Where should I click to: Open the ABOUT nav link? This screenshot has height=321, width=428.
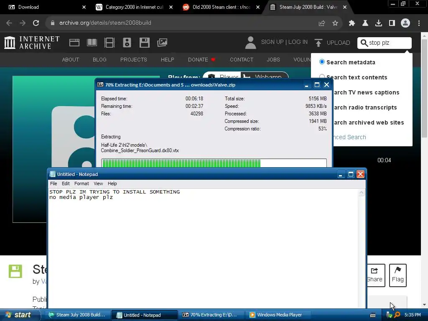coord(70,59)
